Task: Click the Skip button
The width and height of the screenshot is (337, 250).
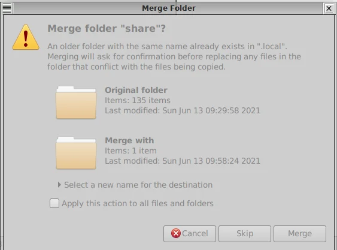Action: 245,234
